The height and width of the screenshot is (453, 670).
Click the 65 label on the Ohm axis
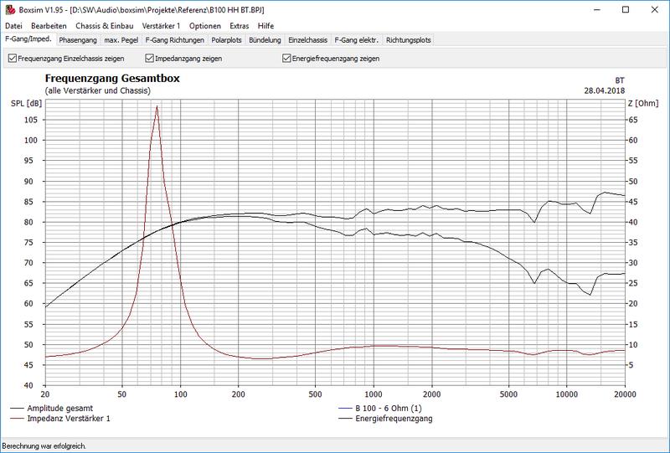click(x=633, y=120)
